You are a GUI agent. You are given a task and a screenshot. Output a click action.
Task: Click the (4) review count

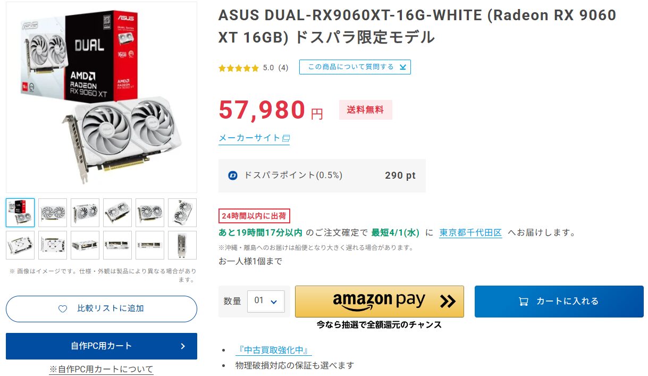tap(283, 68)
